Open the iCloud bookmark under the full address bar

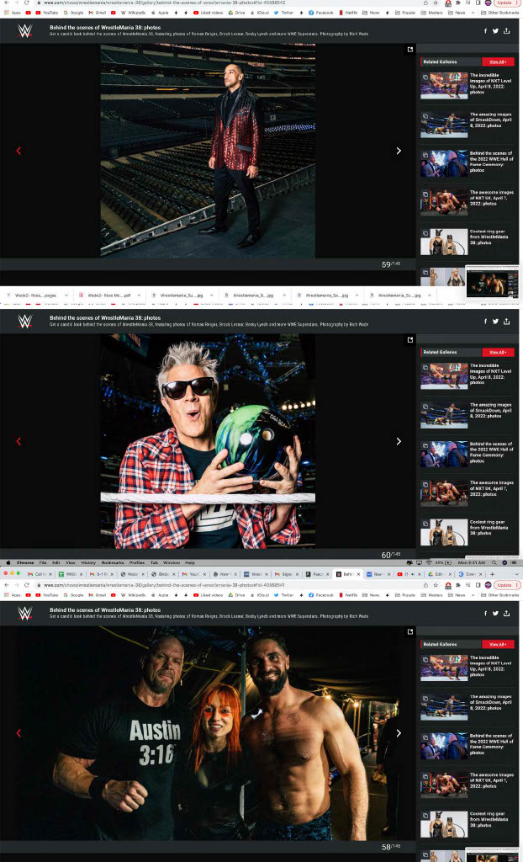(x=259, y=595)
